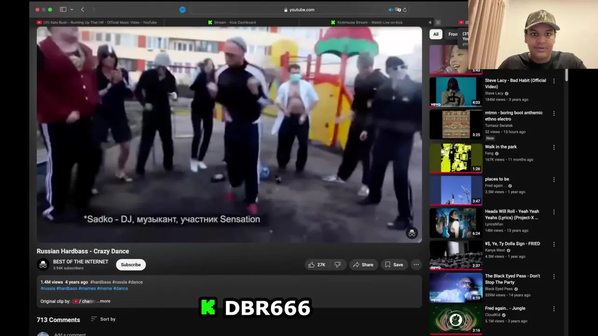This screenshot has height=336, width=598.
Task: Select the All filter chip
Action: (436, 34)
